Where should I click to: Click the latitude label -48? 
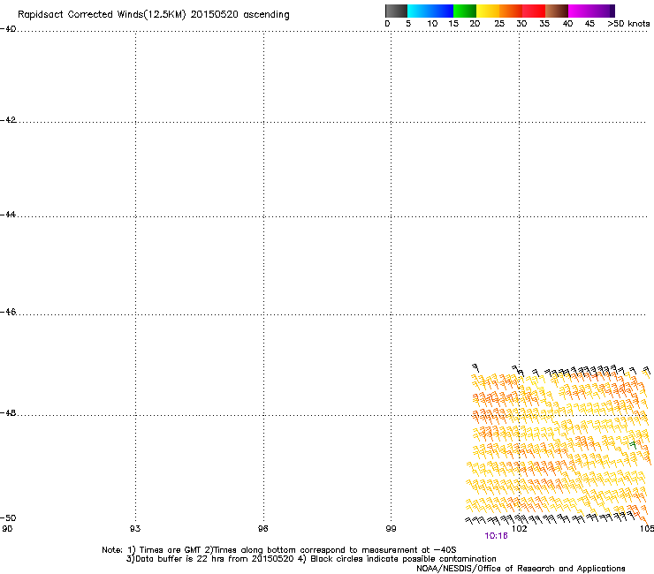point(8,412)
